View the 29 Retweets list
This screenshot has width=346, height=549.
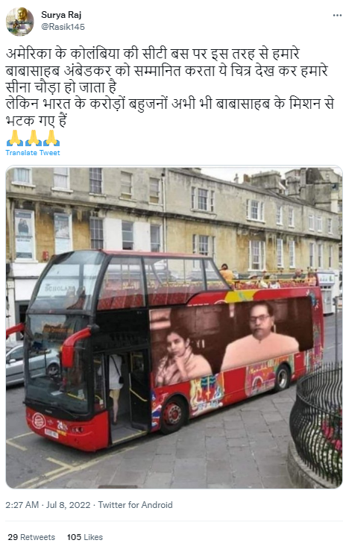31,537
